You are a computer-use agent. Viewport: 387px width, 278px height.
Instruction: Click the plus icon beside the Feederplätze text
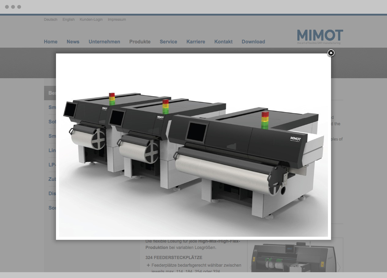(148, 265)
